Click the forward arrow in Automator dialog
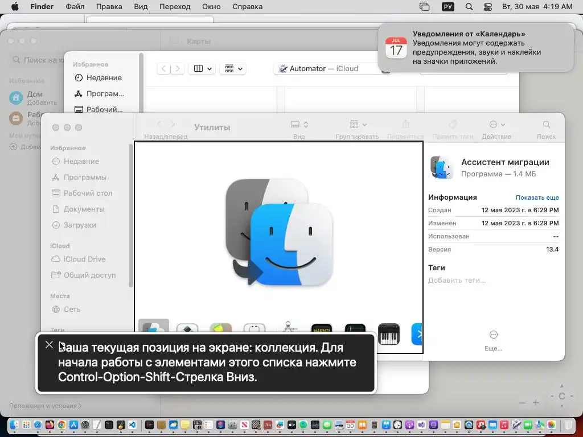The height and width of the screenshot is (437, 583). (x=178, y=69)
